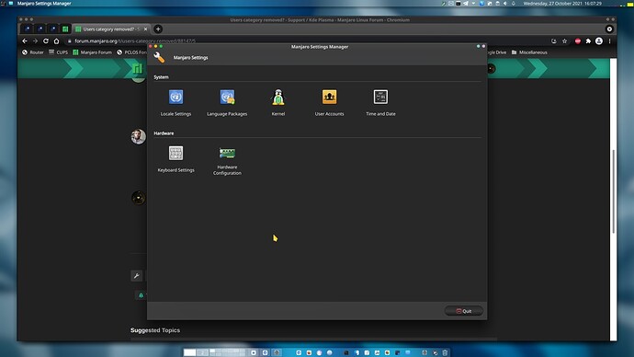Open the Kernel settings module
This screenshot has width=634, height=357.
(x=278, y=103)
